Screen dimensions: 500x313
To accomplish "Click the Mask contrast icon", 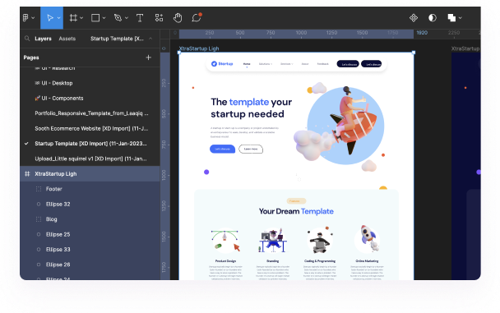I will 433,18.
